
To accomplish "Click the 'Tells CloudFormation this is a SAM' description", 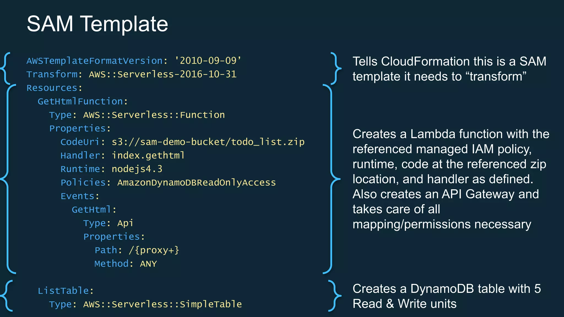I will click(449, 69).
